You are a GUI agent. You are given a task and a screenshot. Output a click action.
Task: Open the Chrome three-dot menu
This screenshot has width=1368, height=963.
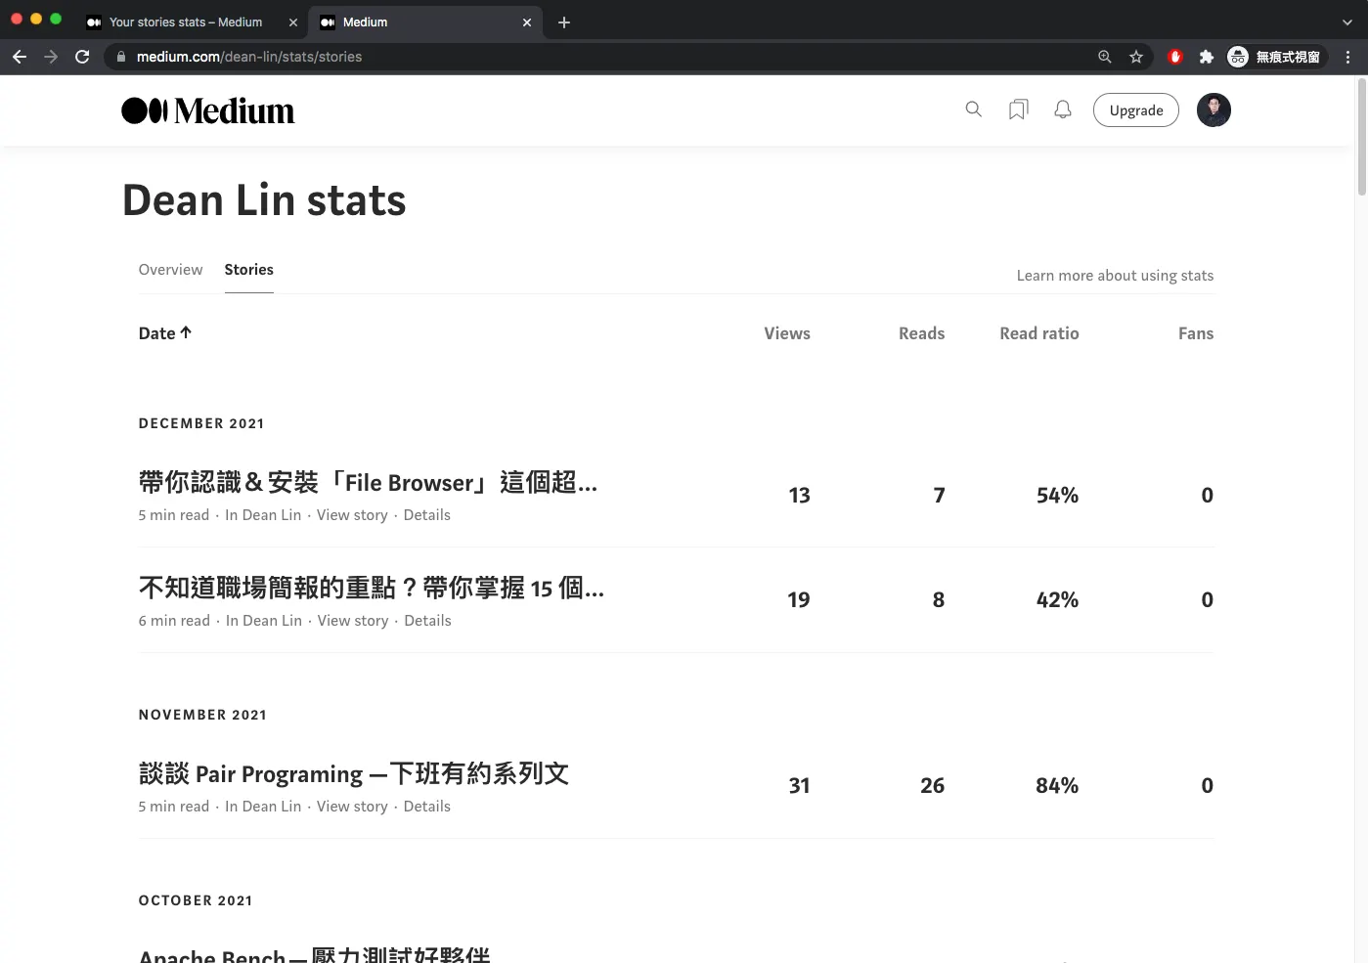pyautogui.click(x=1347, y=57)
